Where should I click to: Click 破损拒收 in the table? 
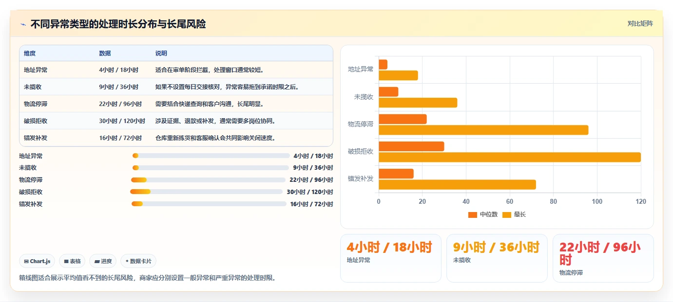[x=36, y=121]
